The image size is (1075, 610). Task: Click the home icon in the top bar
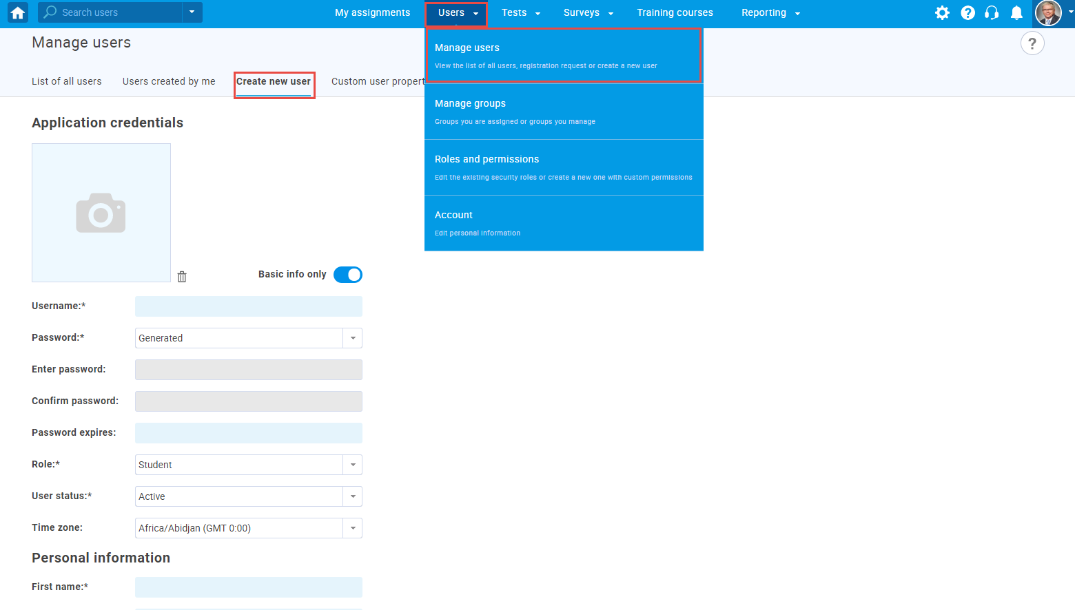pos(18,12)
